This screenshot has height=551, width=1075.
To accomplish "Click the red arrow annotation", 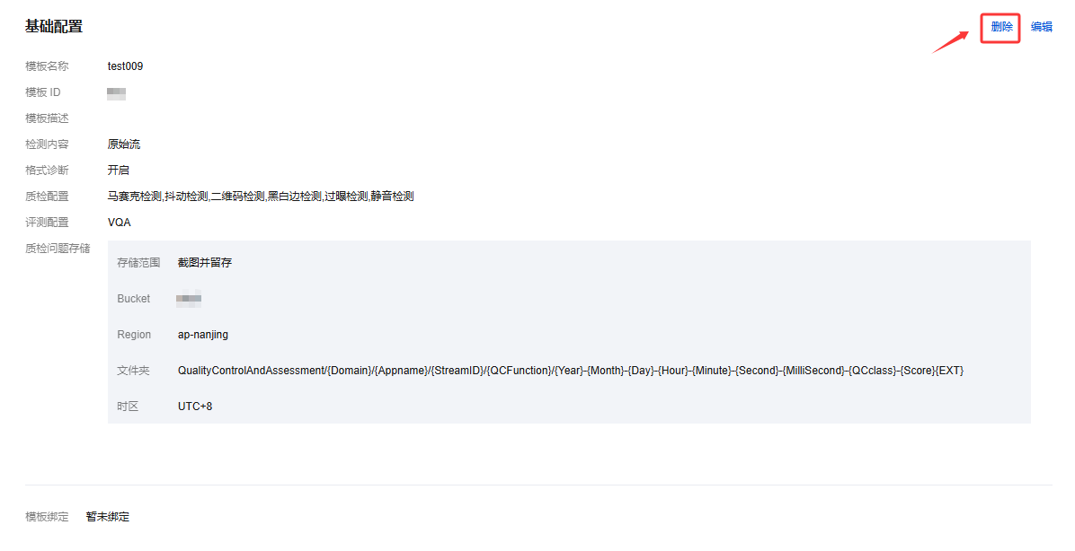I will click(x=950, y=42).
